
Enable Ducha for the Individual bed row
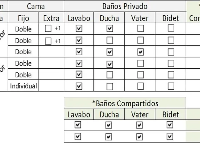click(110, 86)
